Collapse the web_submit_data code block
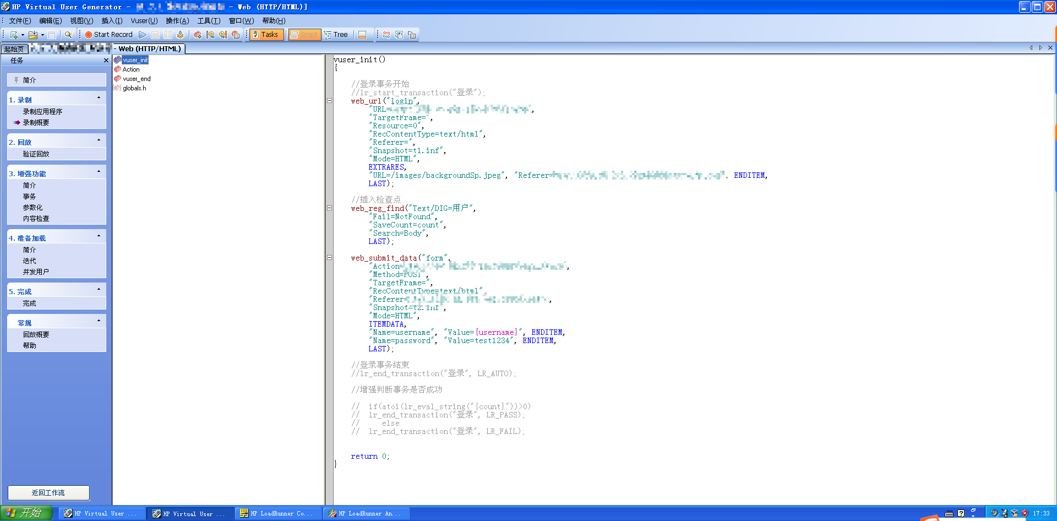The width and height of the screenshot is (1057, 521). pyautogui.click(x=329, y=257)
